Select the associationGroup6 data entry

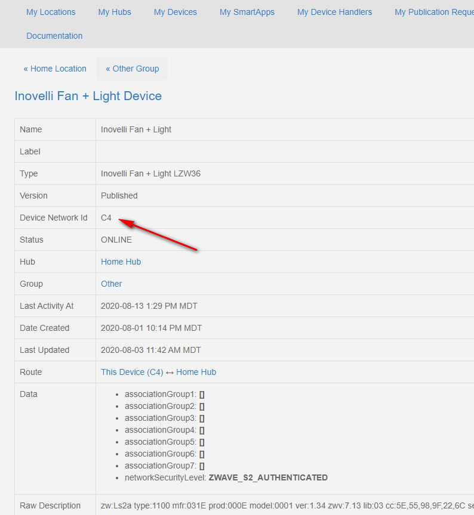[165, 454]
